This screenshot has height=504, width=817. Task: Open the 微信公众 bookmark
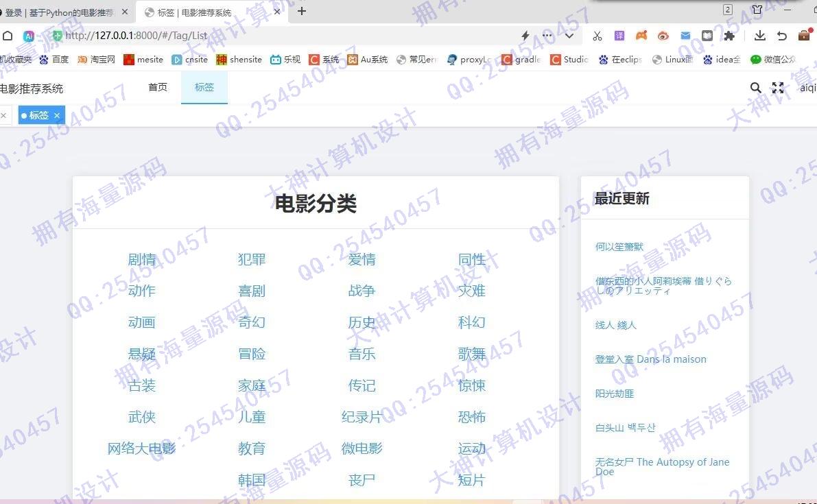[x=773, y=60]
